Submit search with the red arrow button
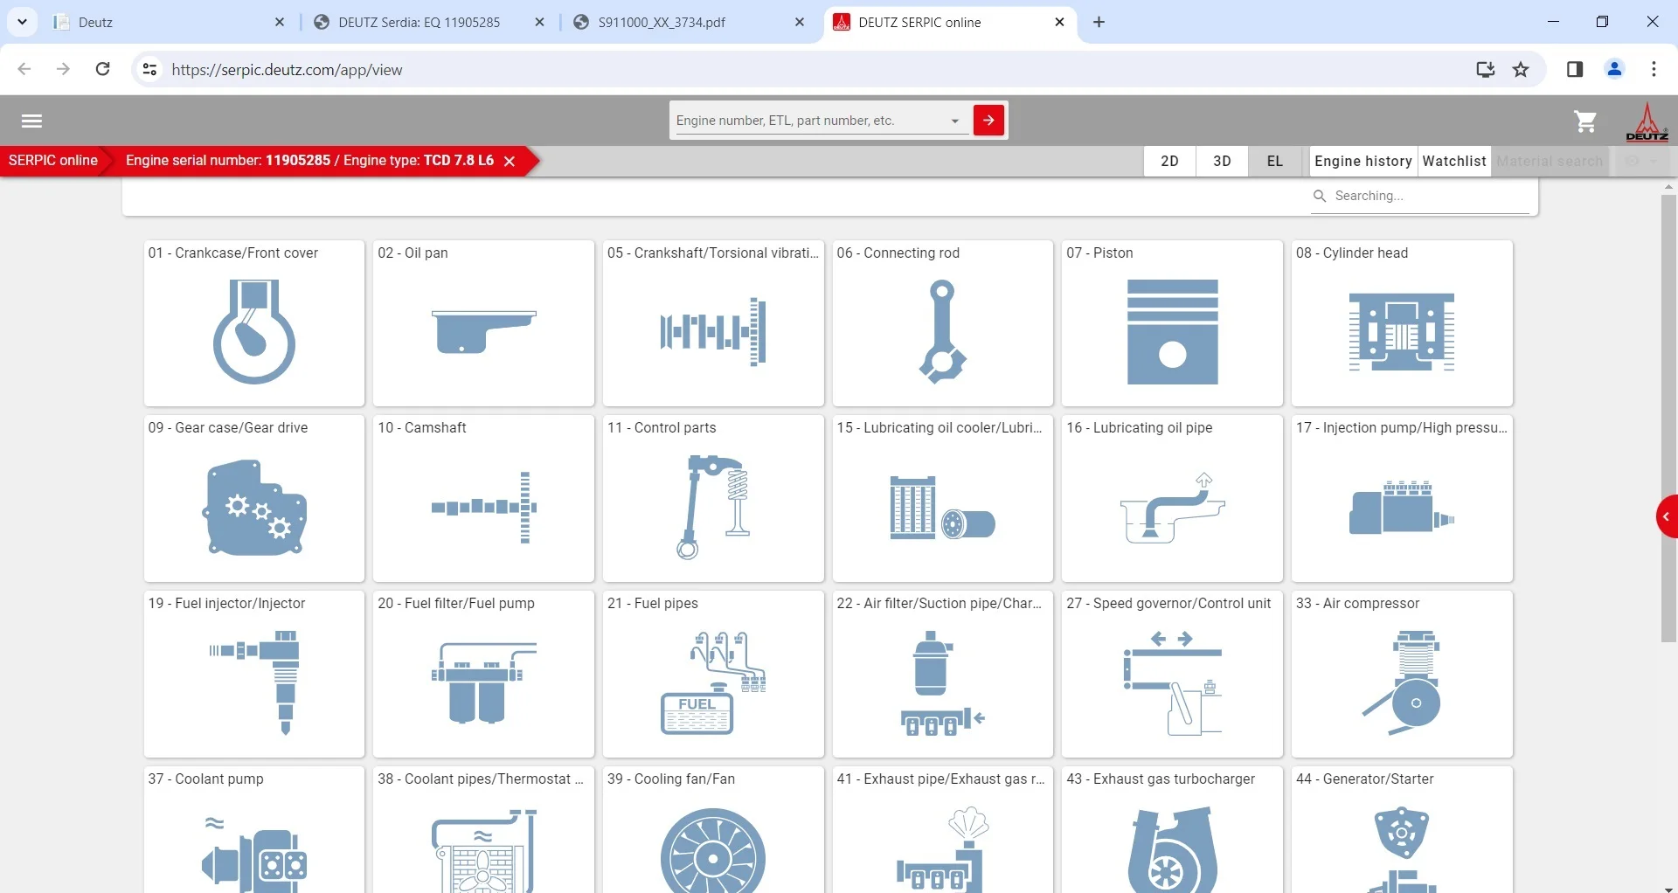Image resolution: width=1678 pixels, height=893 pixels. (988, 121)
